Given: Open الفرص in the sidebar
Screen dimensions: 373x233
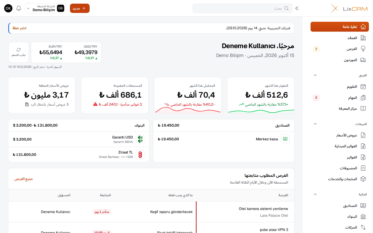Looking at the screenshot, I should tap(340, 49).
